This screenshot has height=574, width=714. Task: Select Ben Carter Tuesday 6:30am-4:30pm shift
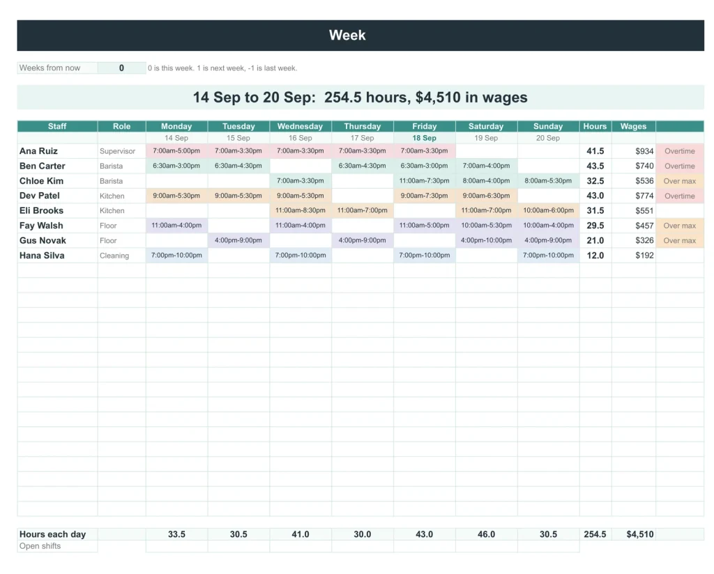(238, 166)
